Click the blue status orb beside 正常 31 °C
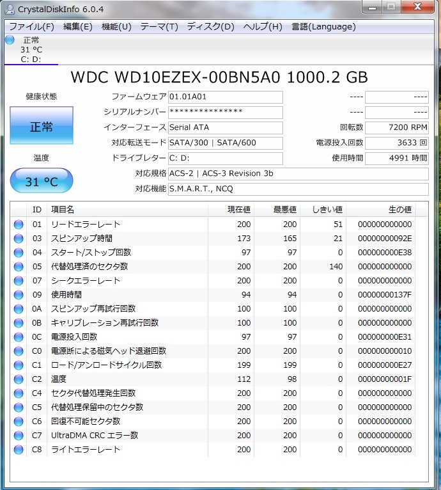This screenshot has width=441, height=490. pos(10,40)
